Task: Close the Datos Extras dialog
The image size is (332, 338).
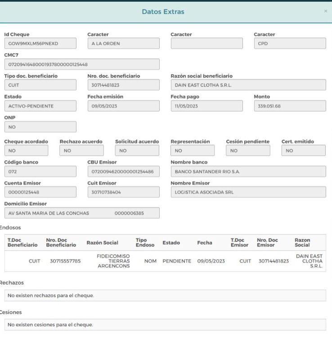Action: 326,11
